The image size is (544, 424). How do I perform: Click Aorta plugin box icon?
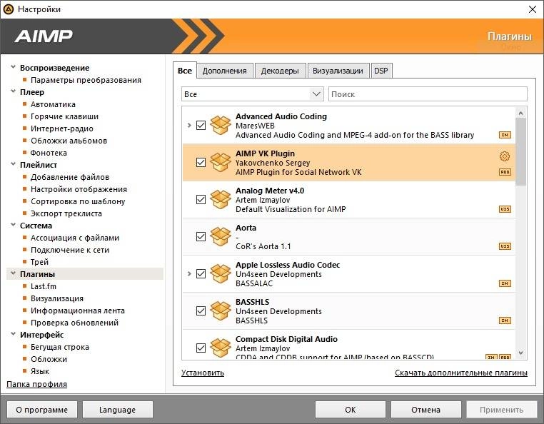point(221,237)
